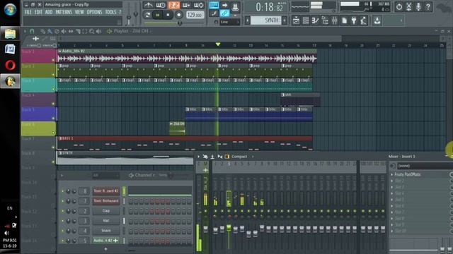The height and width of the screenshot is (254, 453).
Task: Open the mixer (none) input dropdown
Action: point(425,166)
